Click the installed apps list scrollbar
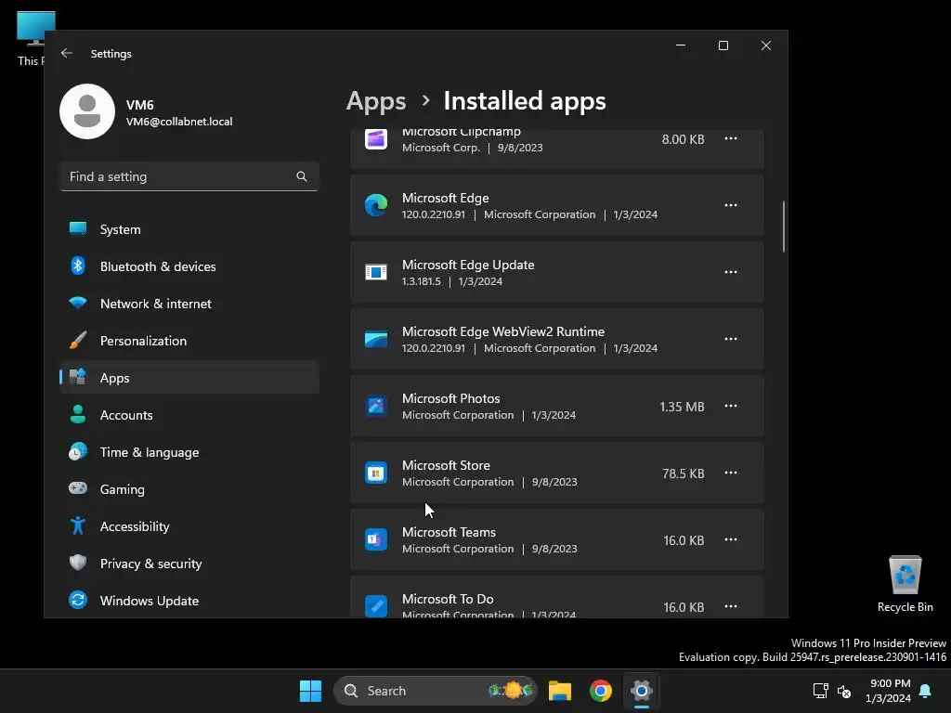This screenshot has width=951, height=713. pos(784,227)
